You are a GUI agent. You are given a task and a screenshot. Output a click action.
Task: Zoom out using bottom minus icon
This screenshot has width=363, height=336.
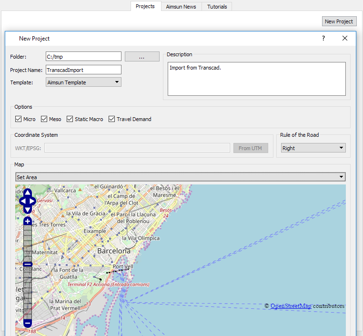coord(28,323)
